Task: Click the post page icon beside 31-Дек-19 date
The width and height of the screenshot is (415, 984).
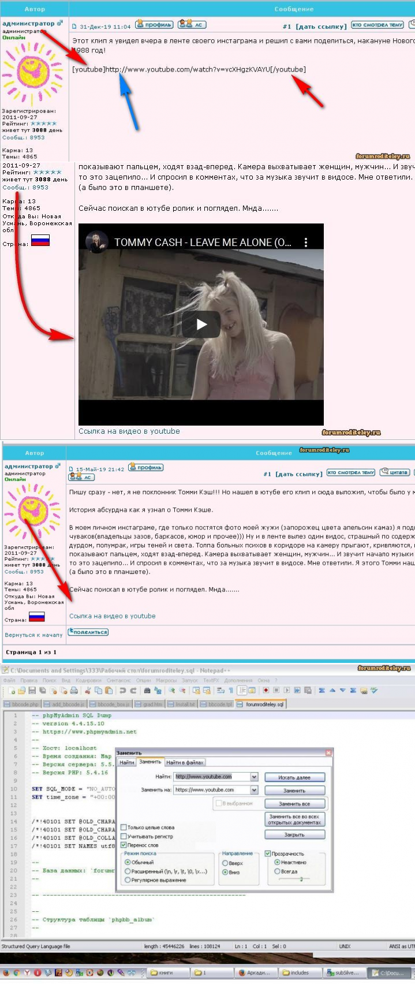Action: 74,27
